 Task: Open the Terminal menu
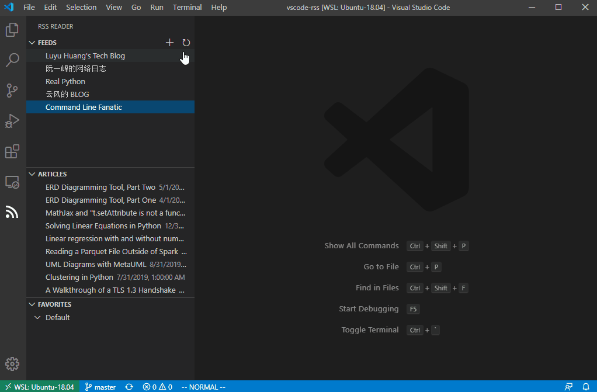[x=187, y=7]
